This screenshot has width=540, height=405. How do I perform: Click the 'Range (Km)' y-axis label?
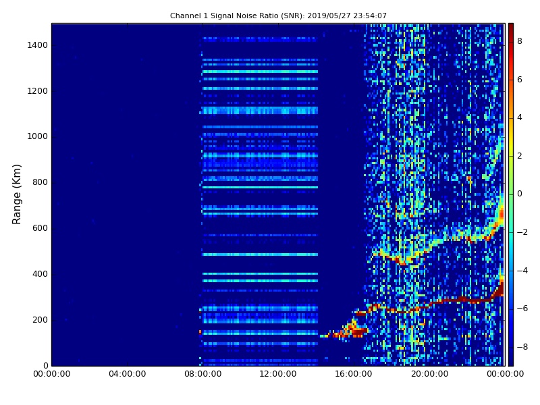pyautogui.click(x=16, y=194)
